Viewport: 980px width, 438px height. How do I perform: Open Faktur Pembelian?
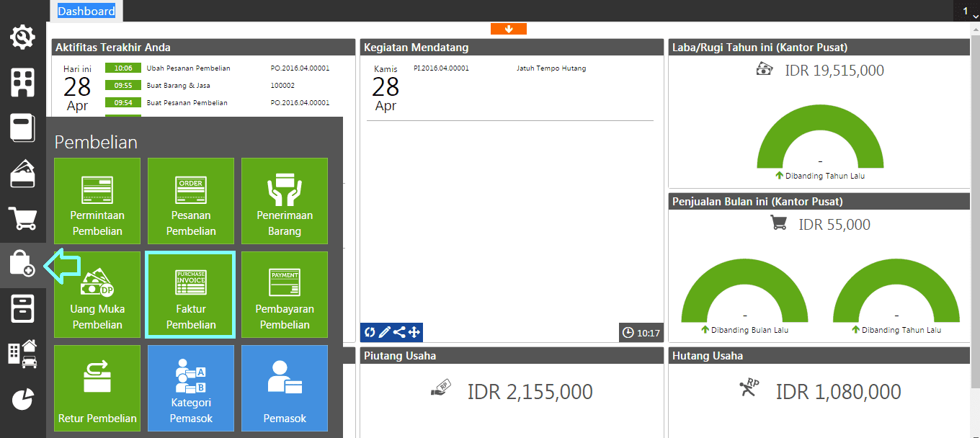[x=190, y=295]
